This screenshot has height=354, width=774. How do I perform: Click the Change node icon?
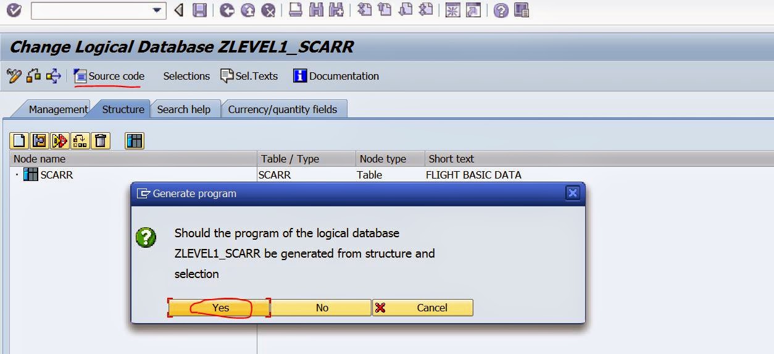click(40, 141)
